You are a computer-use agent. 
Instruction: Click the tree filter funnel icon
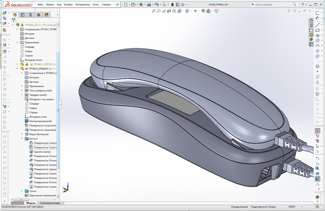(x=14, y=20)
